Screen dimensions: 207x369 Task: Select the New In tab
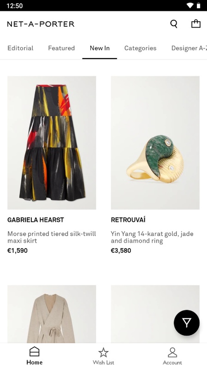point(100,48)
